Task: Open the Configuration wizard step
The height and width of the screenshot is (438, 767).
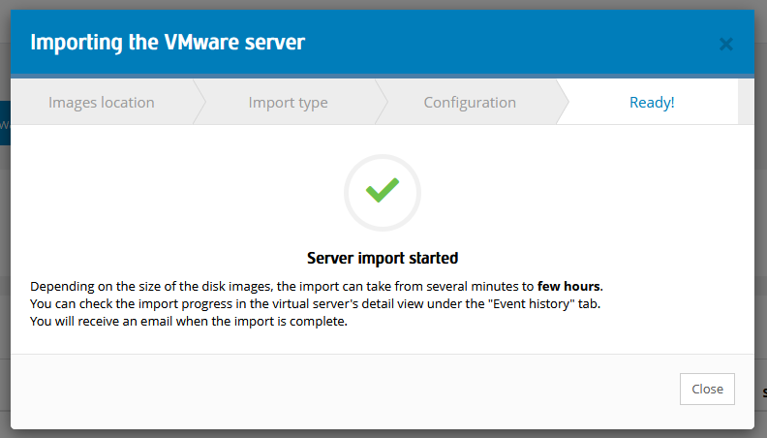Action: point(470,103)
